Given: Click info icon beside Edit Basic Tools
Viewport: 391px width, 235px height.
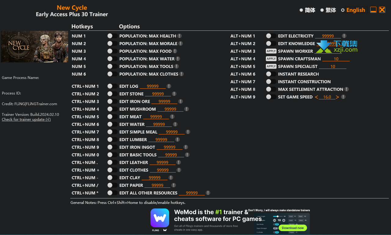Looking at the screenshot, I should pyautogui.click(x=187, y=155).
